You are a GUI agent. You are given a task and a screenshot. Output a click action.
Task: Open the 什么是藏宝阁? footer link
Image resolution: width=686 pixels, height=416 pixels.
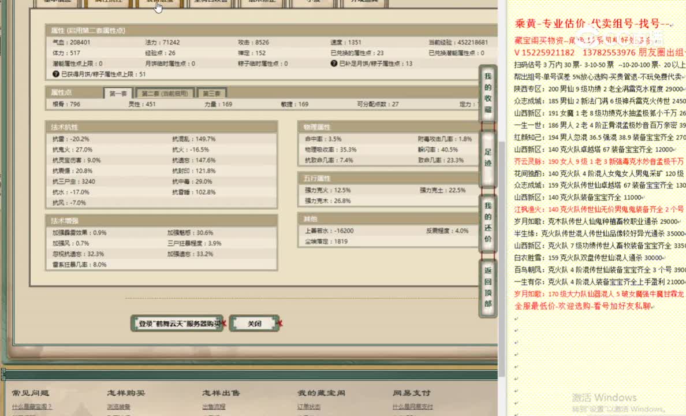(32, 407)
